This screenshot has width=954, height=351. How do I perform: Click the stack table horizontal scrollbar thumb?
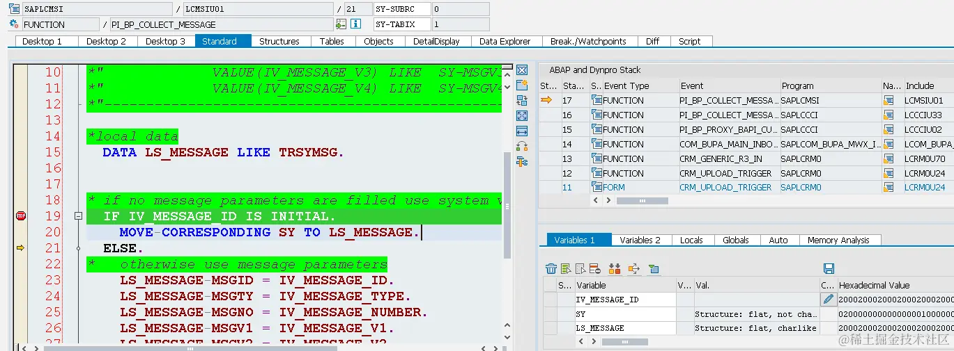point(642,200)
